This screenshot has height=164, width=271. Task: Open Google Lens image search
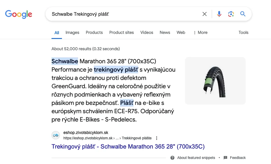point(231,14)
